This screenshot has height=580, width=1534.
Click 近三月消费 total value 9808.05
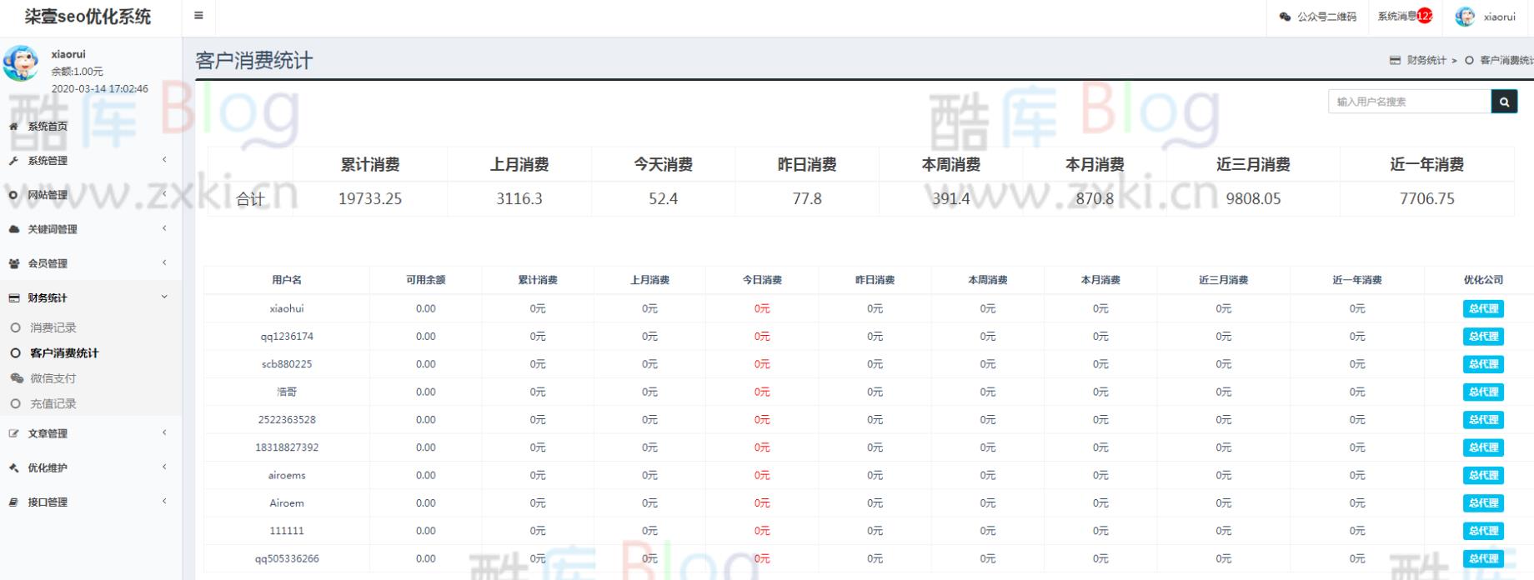point(1253,199)
